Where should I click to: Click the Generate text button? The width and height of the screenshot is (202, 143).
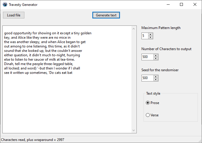click(106, 15)
